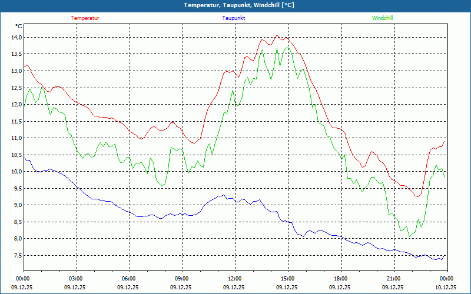
Task: Select the 03:00 time axis label
Action: tap(76, 279)
